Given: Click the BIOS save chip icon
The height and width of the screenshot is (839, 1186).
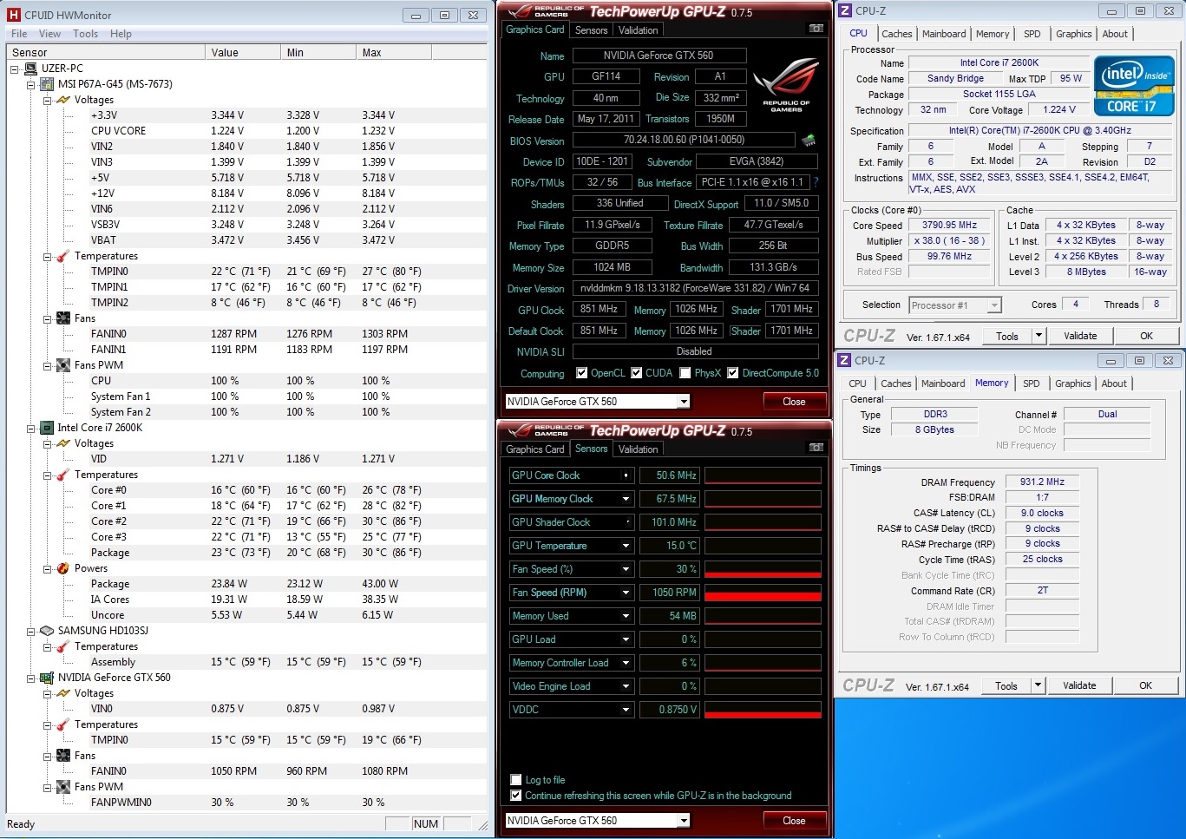Looking at the screenshot, I should [x=808, y=140].
